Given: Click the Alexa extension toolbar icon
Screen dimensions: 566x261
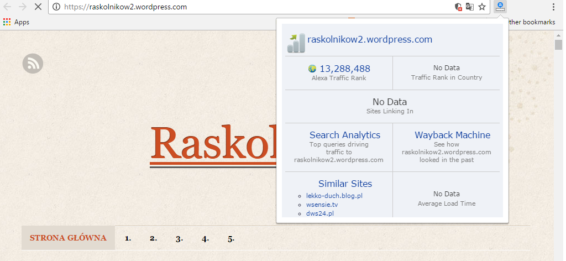Looking at the screenshot, I should coord(500,7).
